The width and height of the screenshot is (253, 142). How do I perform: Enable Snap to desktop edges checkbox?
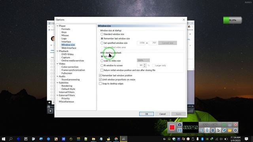(x=100, y=84)
